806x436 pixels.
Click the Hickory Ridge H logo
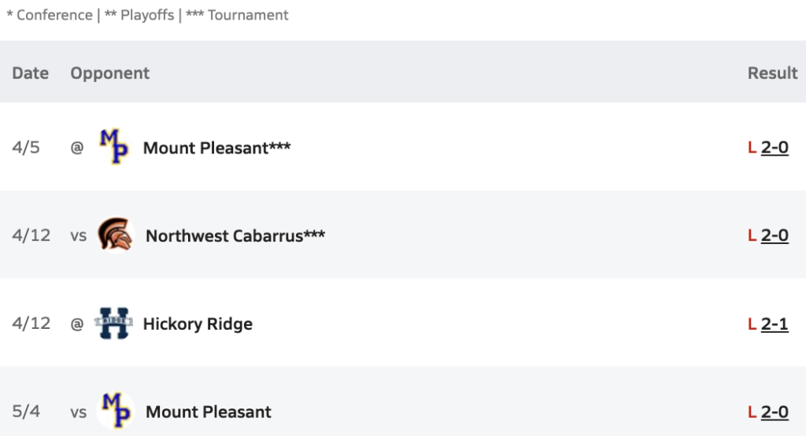pos(113,323)
